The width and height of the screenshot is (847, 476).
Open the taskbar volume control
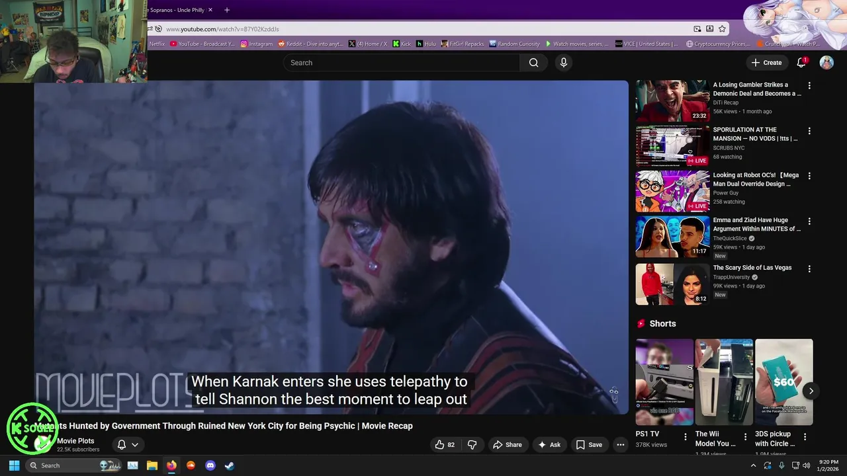click(x=806, y=465)
